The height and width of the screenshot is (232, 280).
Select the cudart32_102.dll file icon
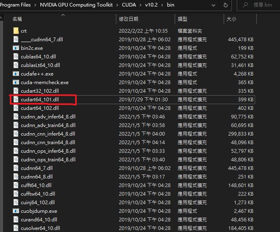tap(16, 91)
